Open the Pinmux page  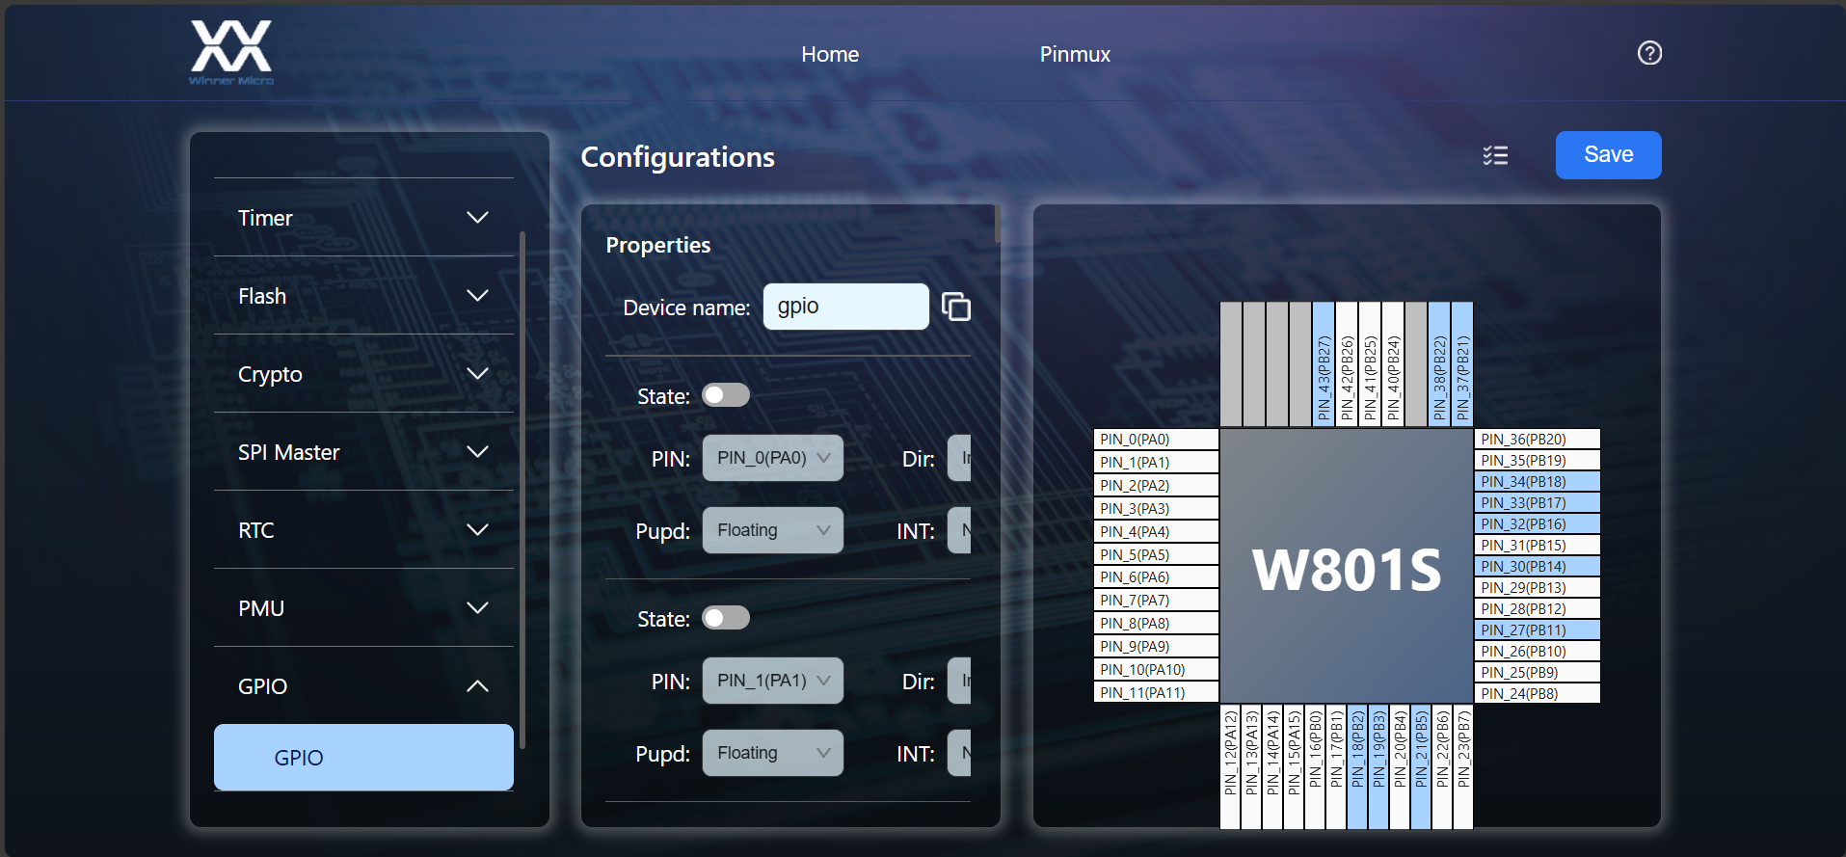tap(1075, 55)
